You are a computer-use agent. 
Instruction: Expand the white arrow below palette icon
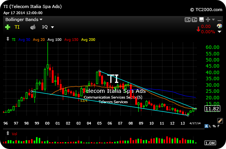(219, 32)
